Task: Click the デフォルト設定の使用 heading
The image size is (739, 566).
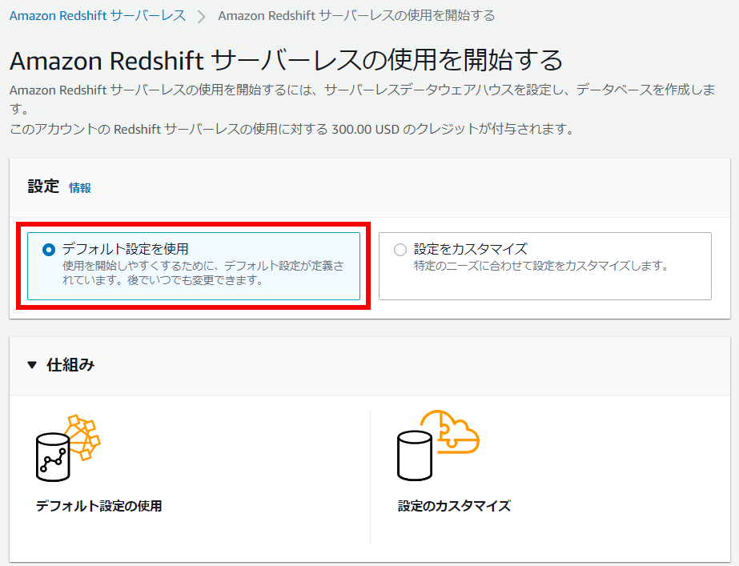Action: (x=99, y=506)
